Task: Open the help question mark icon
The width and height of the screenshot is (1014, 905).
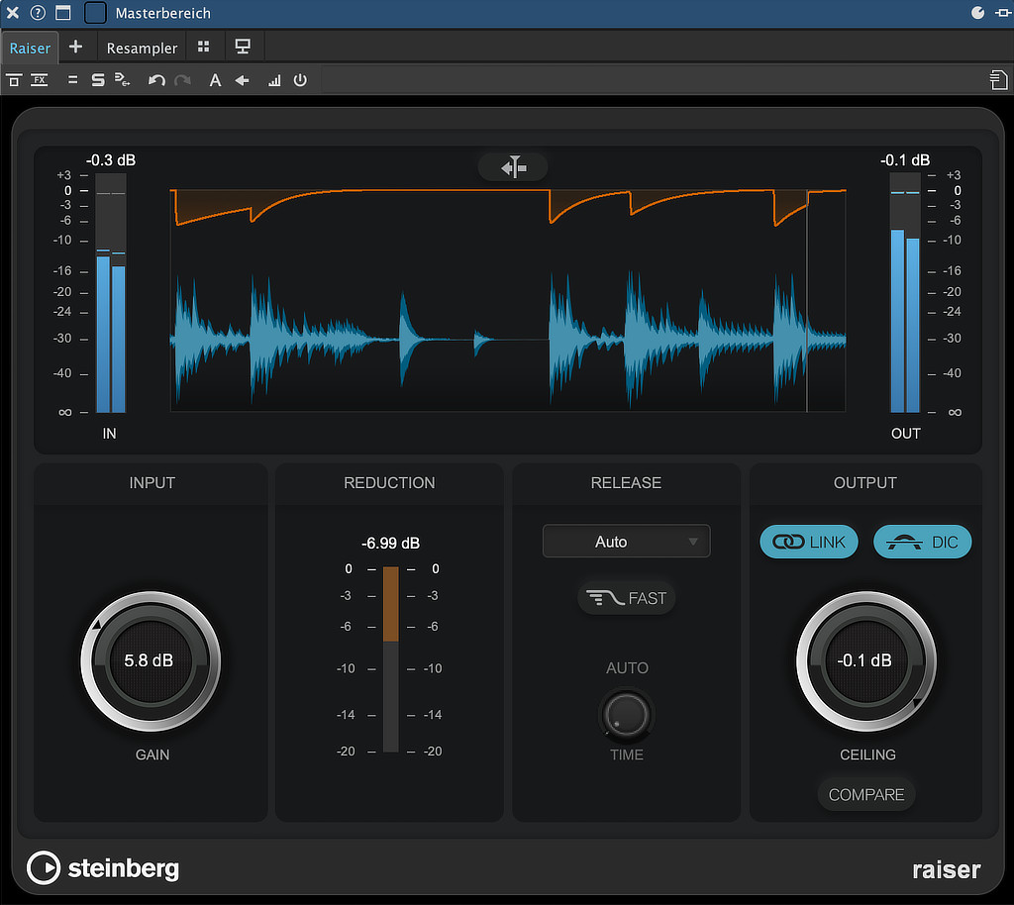Action: click(39, 12)
